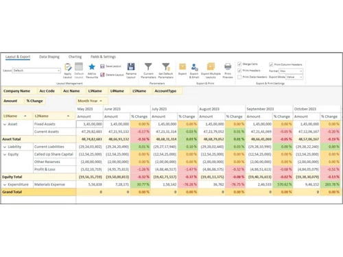Select the Grand Total row label
Screen dimensions: 343x257
[x=38, y=192]
